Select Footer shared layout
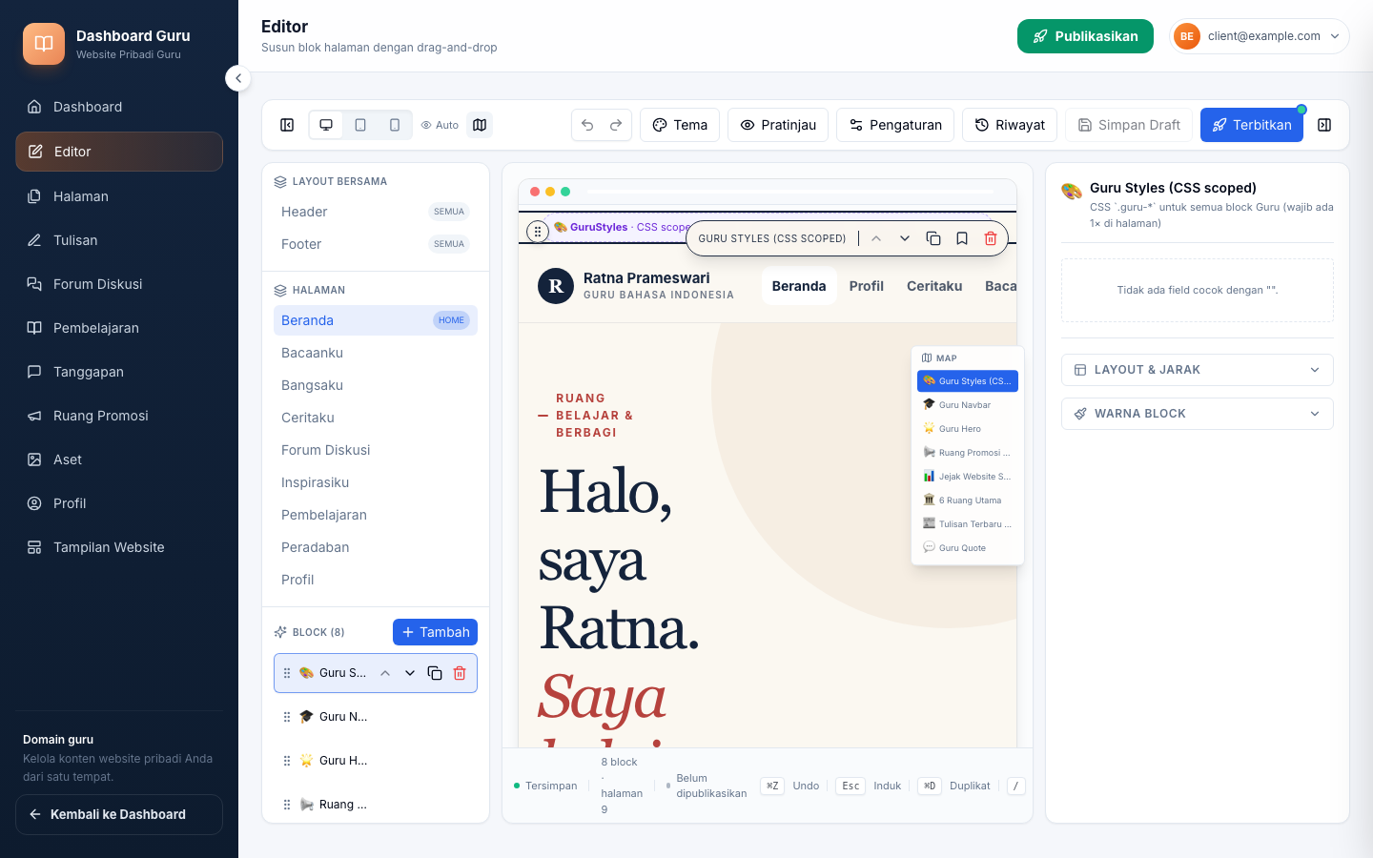The image size is (1373, 858). point(376,244)
